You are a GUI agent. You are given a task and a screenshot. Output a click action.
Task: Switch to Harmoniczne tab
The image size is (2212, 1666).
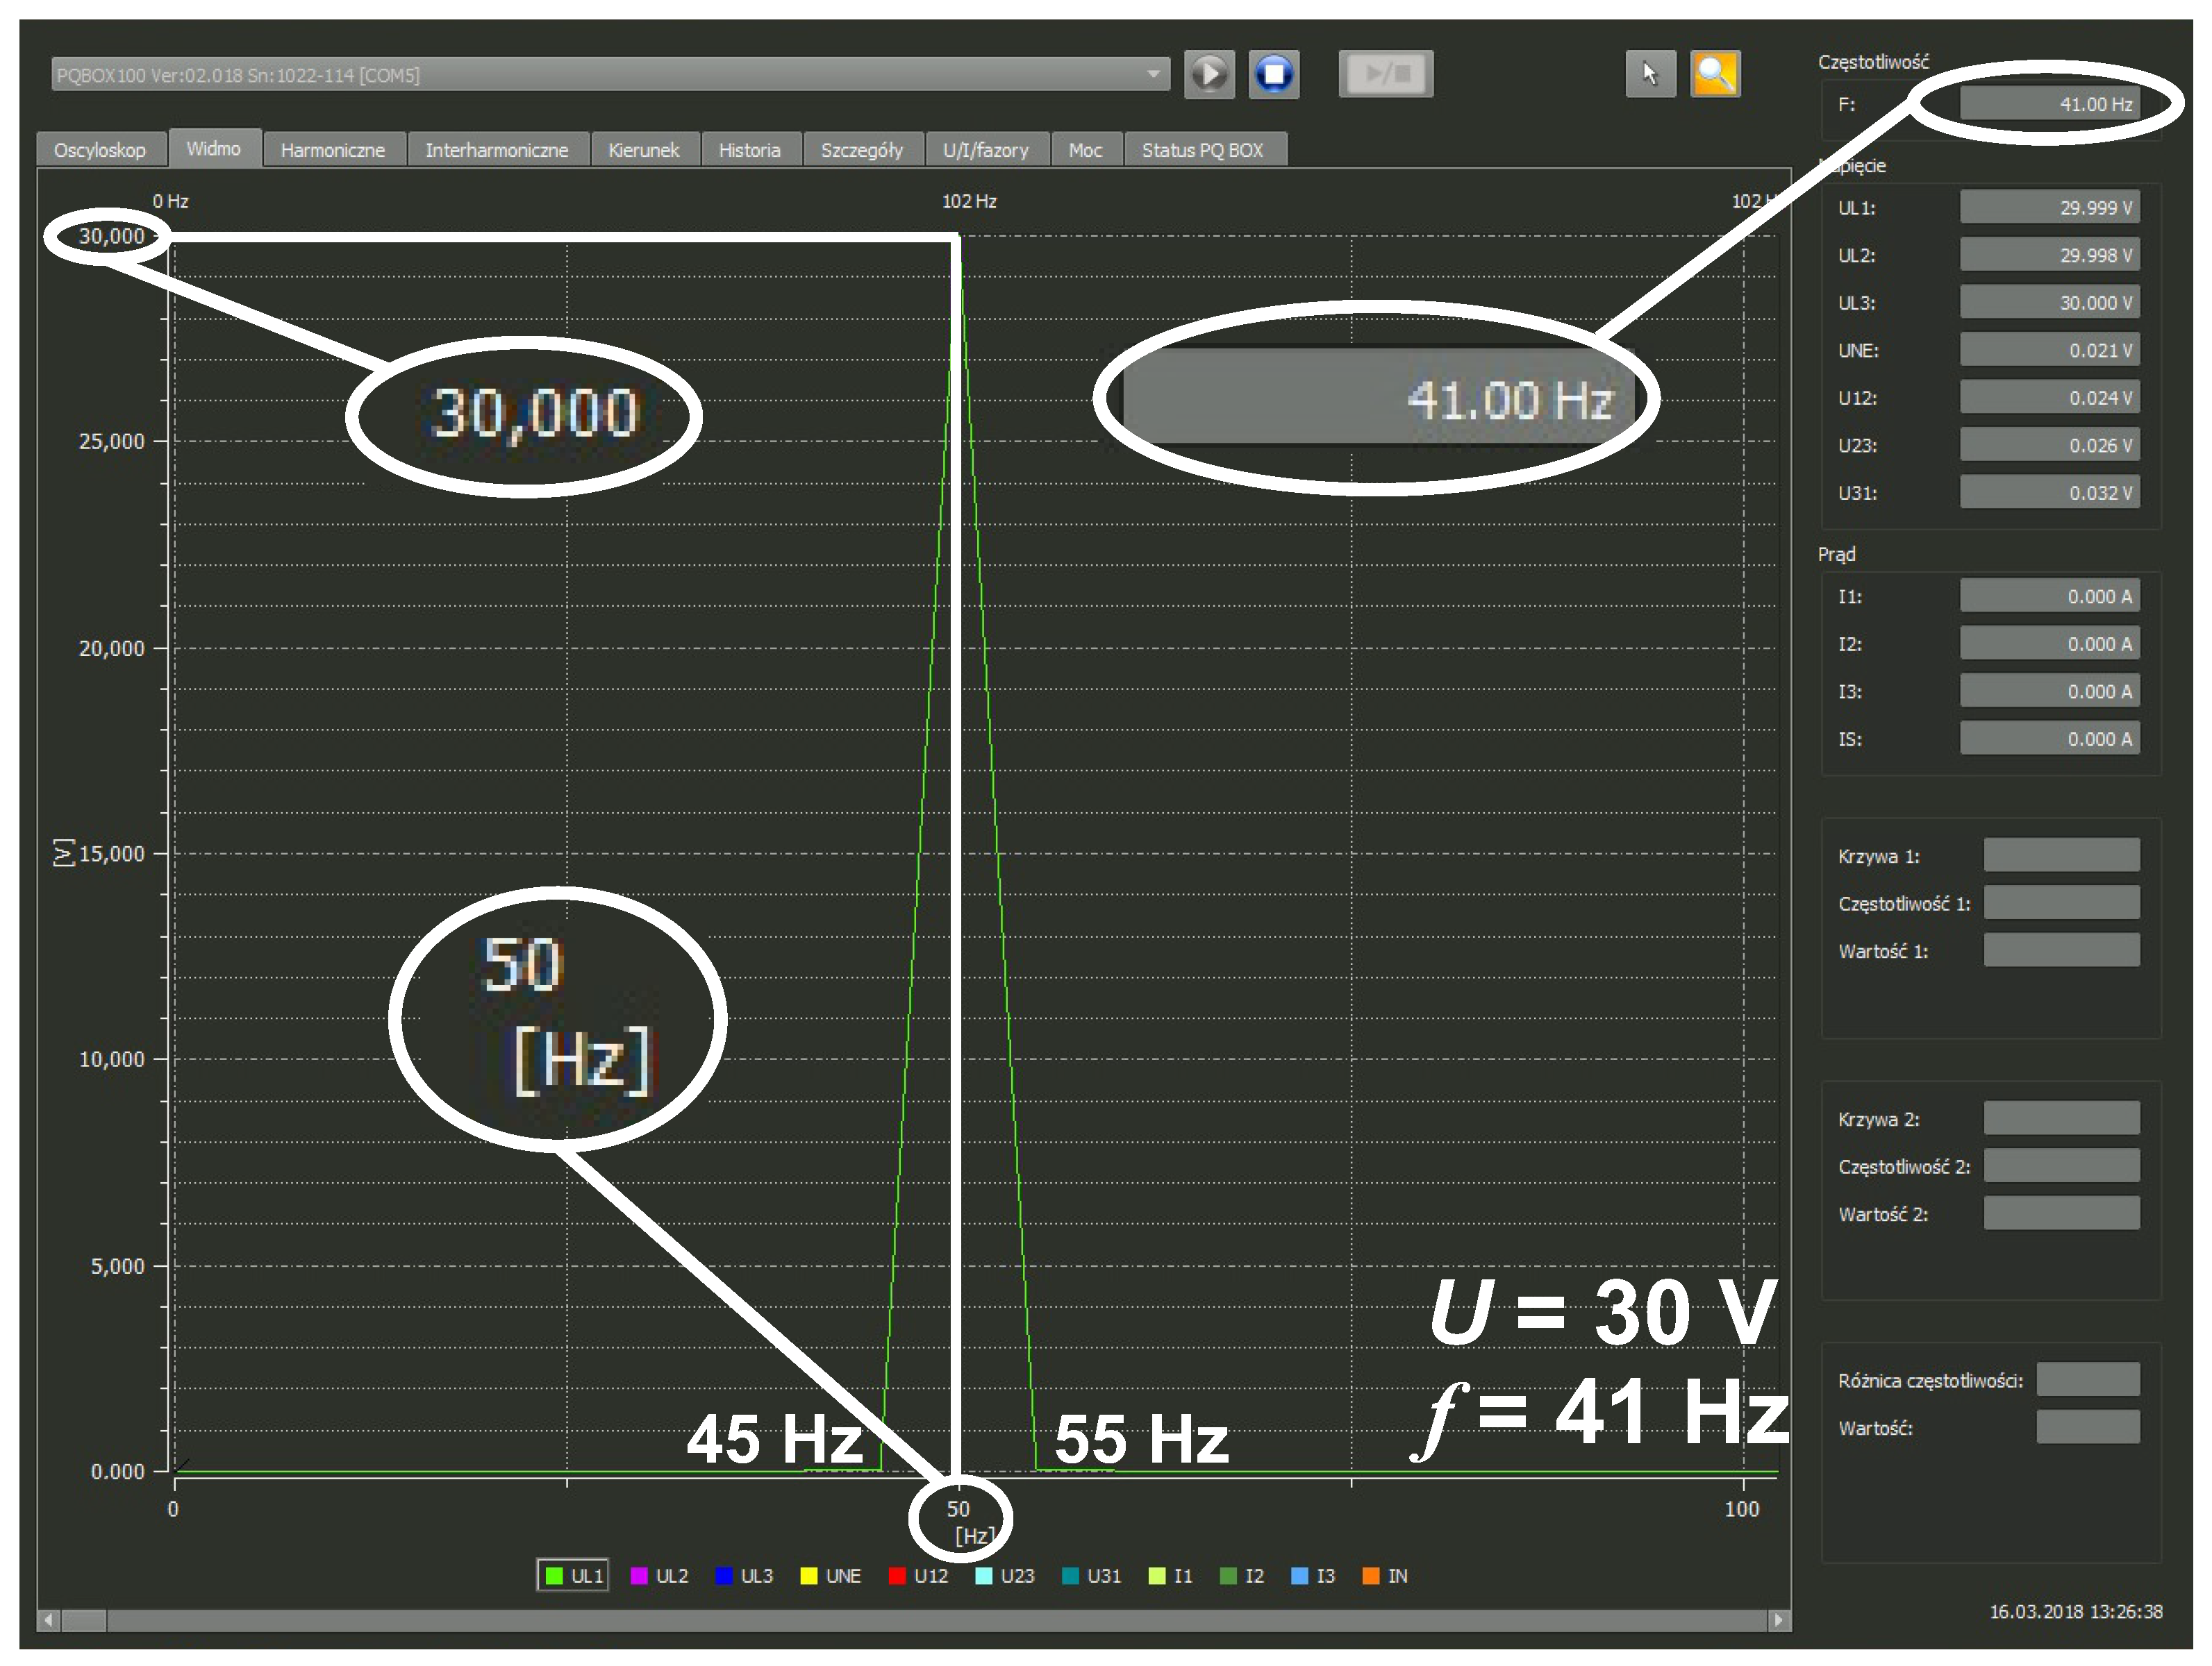[x=332, y=150]
